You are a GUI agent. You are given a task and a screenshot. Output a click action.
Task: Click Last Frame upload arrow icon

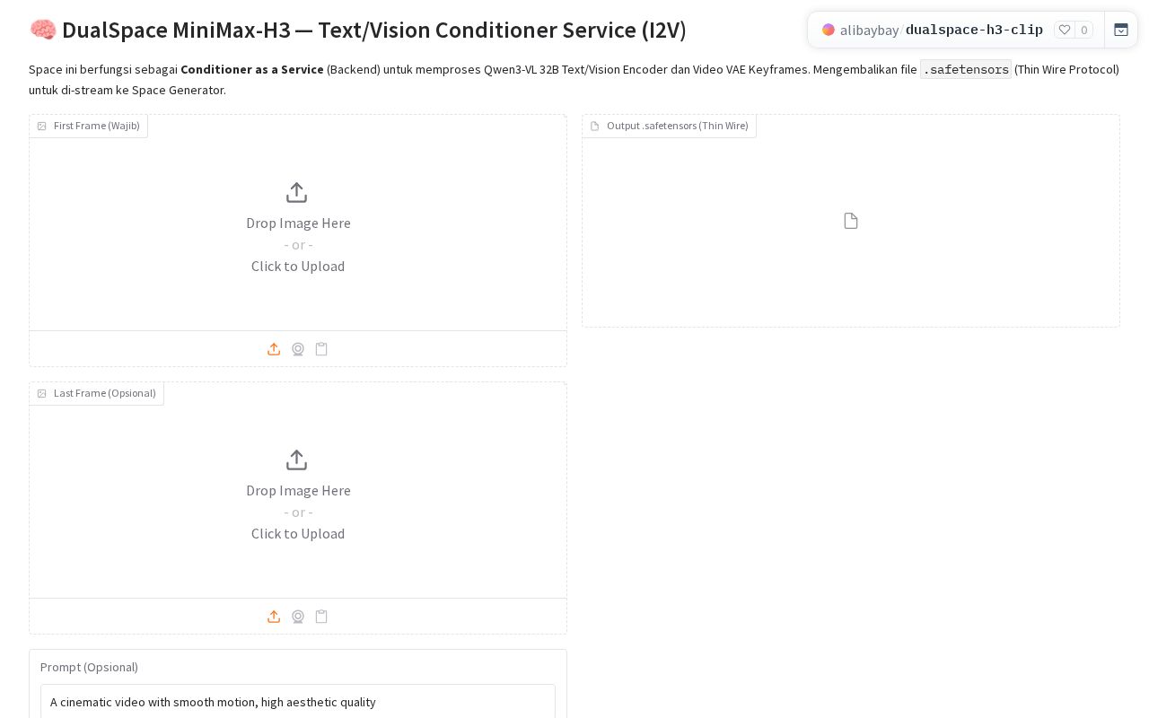(x=297, y=460)
